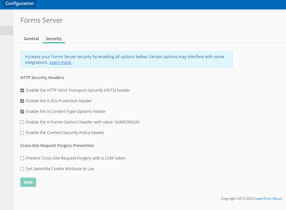Image resolution: width=286 pixels, height=210 pixels.
Task: Click the Forms Server page heading
Action: (x=42, y=20)
